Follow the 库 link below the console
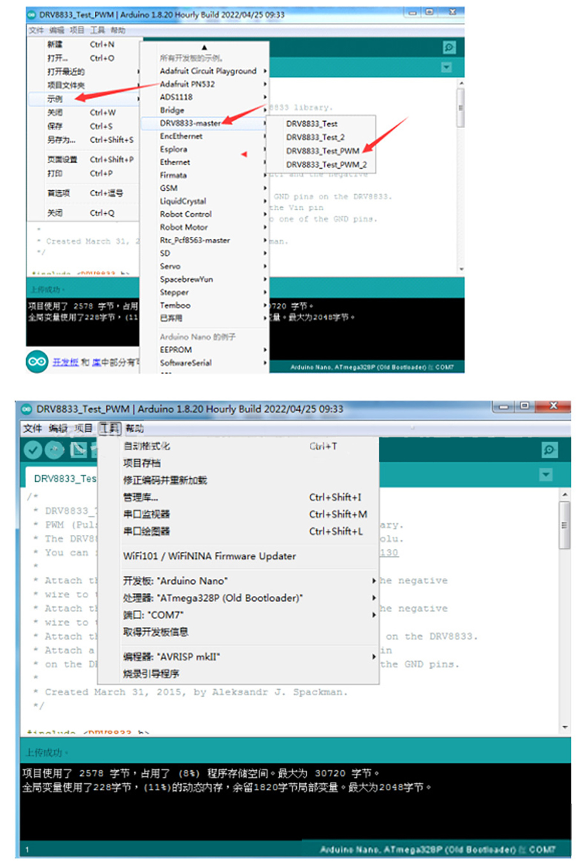 pos(96,362)
